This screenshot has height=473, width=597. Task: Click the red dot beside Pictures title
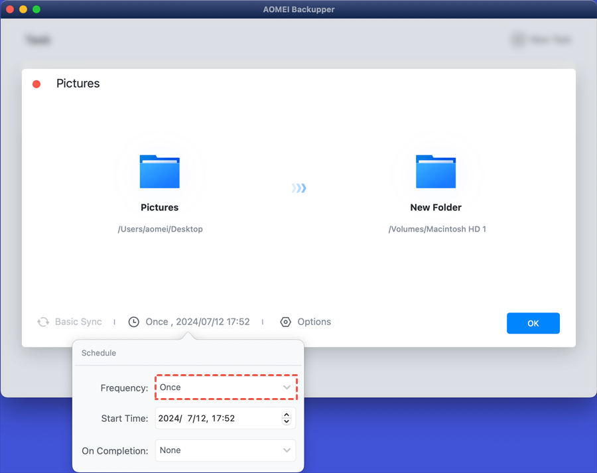[x=36, y=84]
